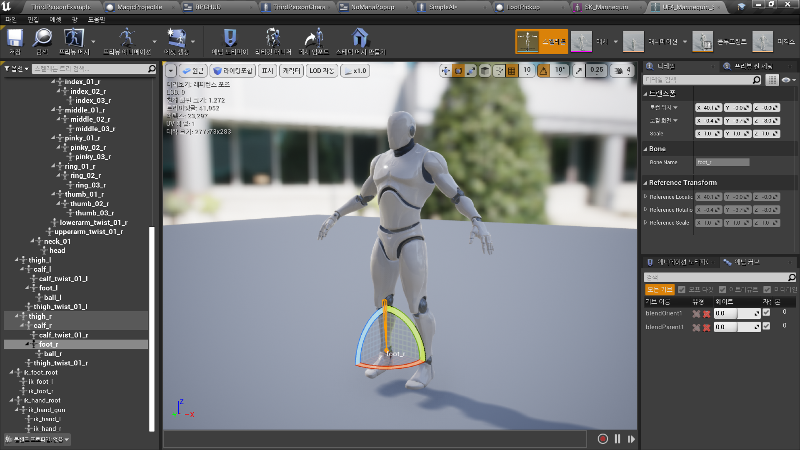Save the skeleton asset
The height and width of the screenshot is (450, 800).
coord(15,41)
